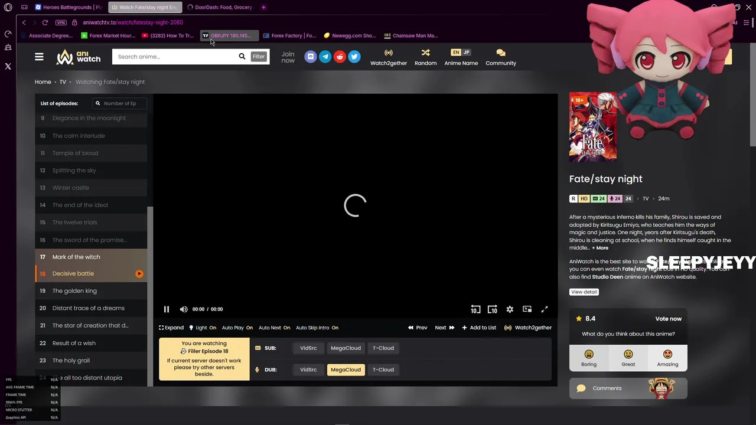Skip forward video by 10 seconds
The image size is (756, 425).
[x=492, y=309]
